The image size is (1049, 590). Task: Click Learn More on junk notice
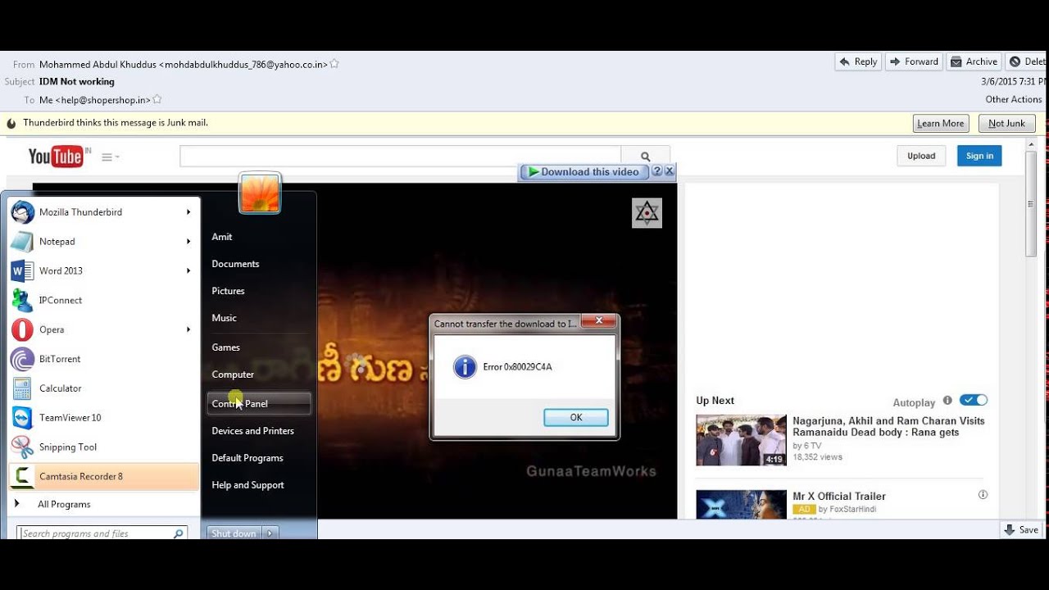pyautogui.click(x=941, y=124)
